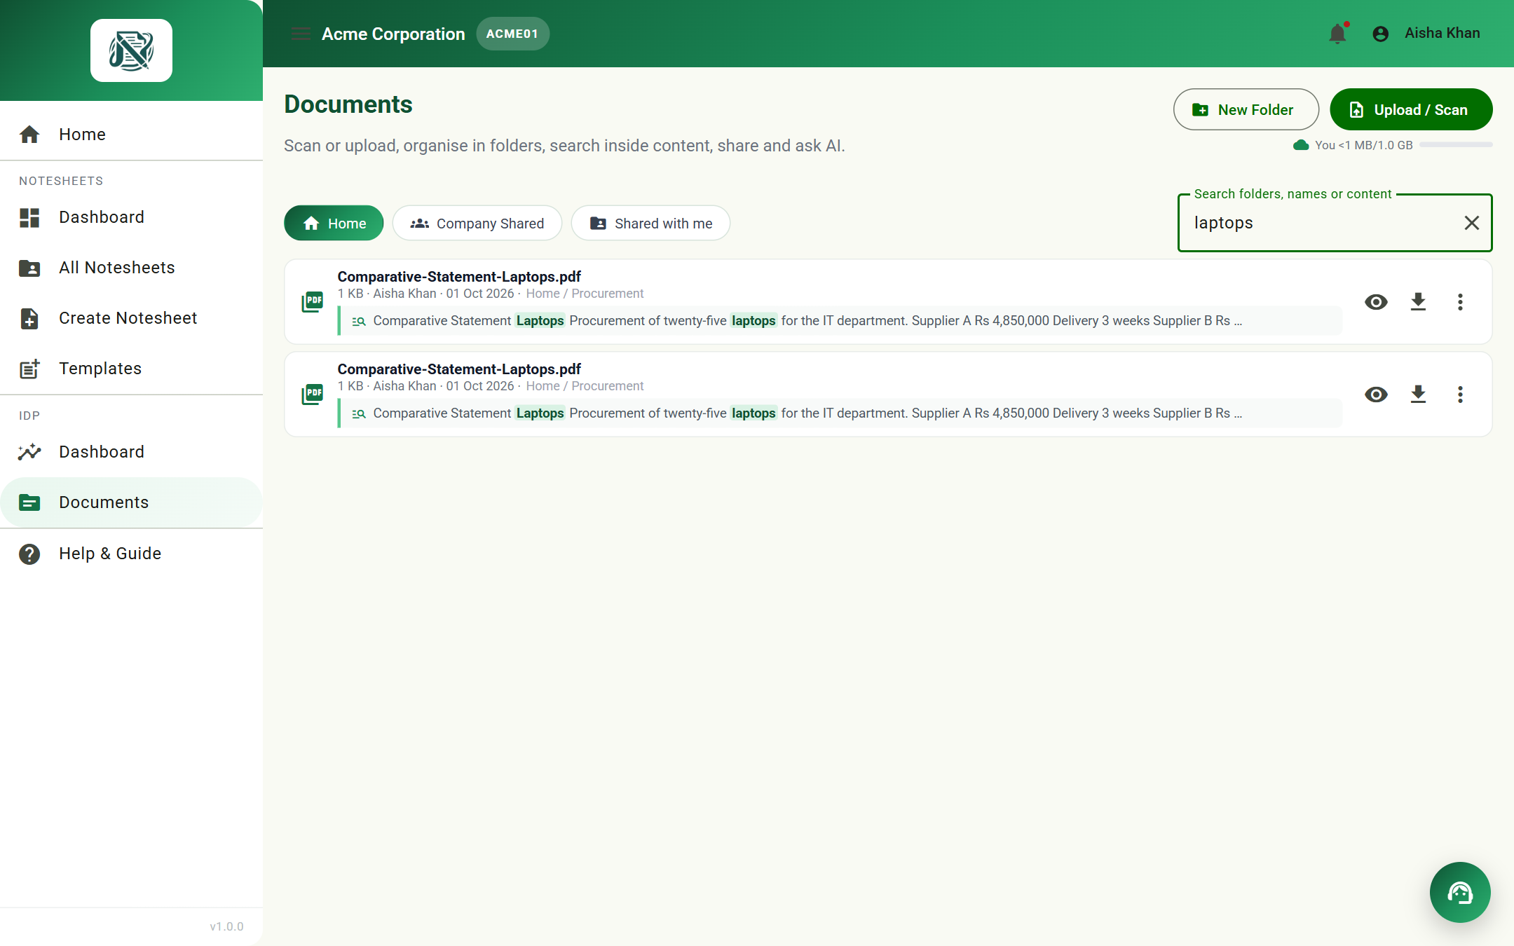Switch to the Shared with me tab
1514x946 pixels.
[x=650, y=223]
